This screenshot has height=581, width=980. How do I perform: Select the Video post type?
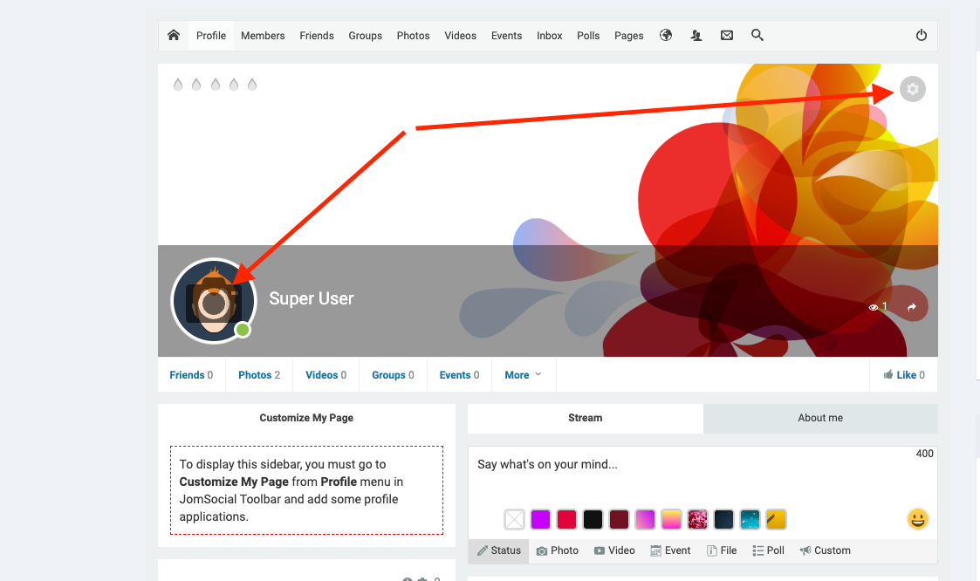tap(614, 550)
